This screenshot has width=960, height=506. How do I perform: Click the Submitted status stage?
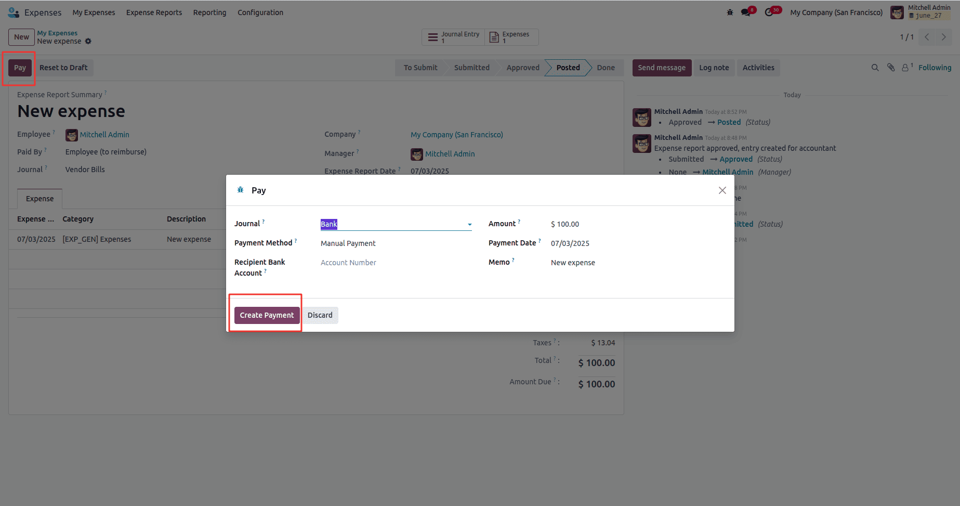coord(471,68)
